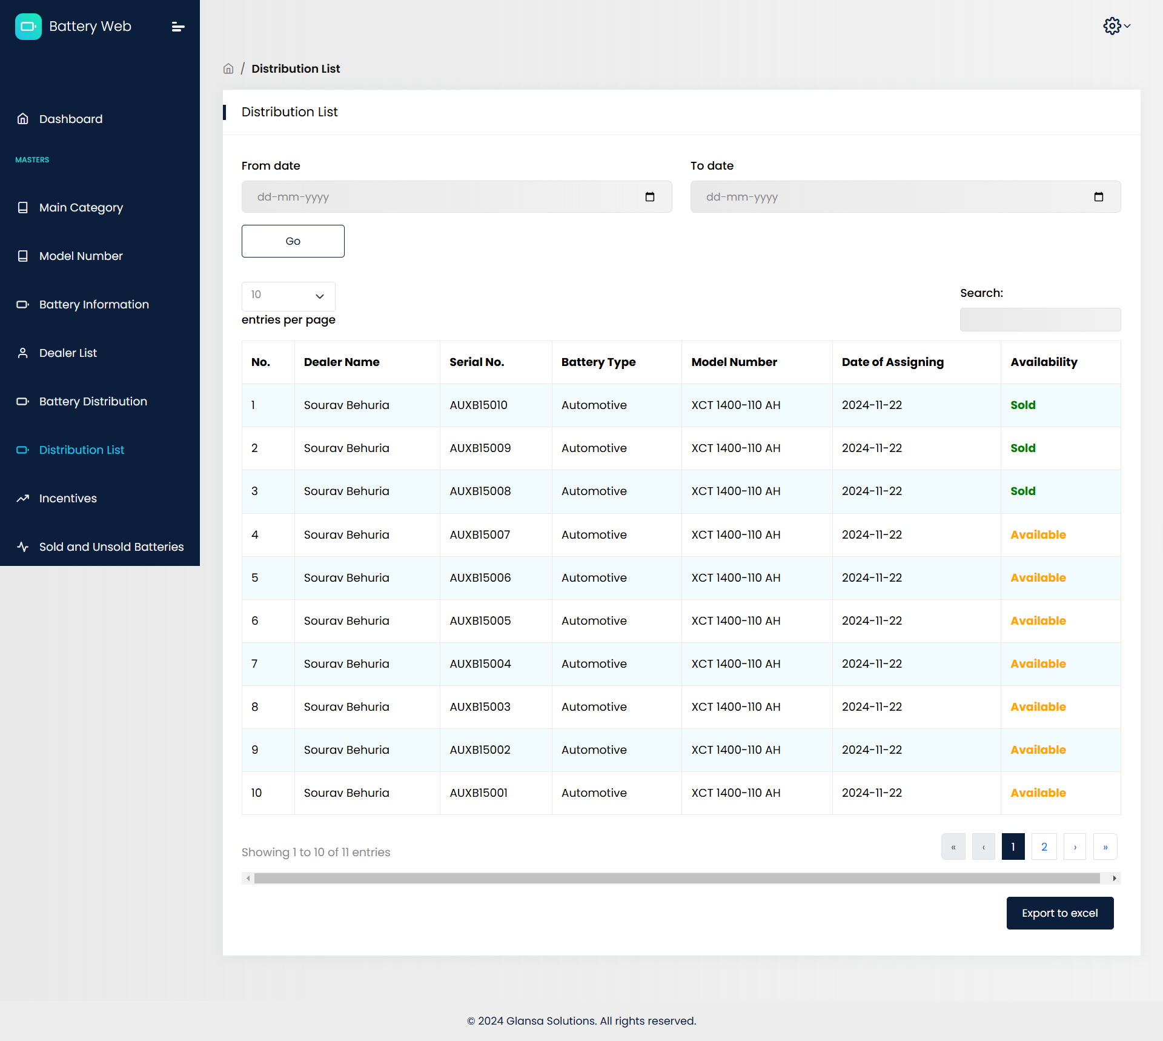Open From date calendar picker icon
Screen dimensions: 1163x1041
pos(649,197)
